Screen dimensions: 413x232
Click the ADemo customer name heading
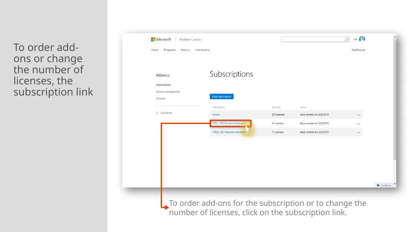coord(163,75)
